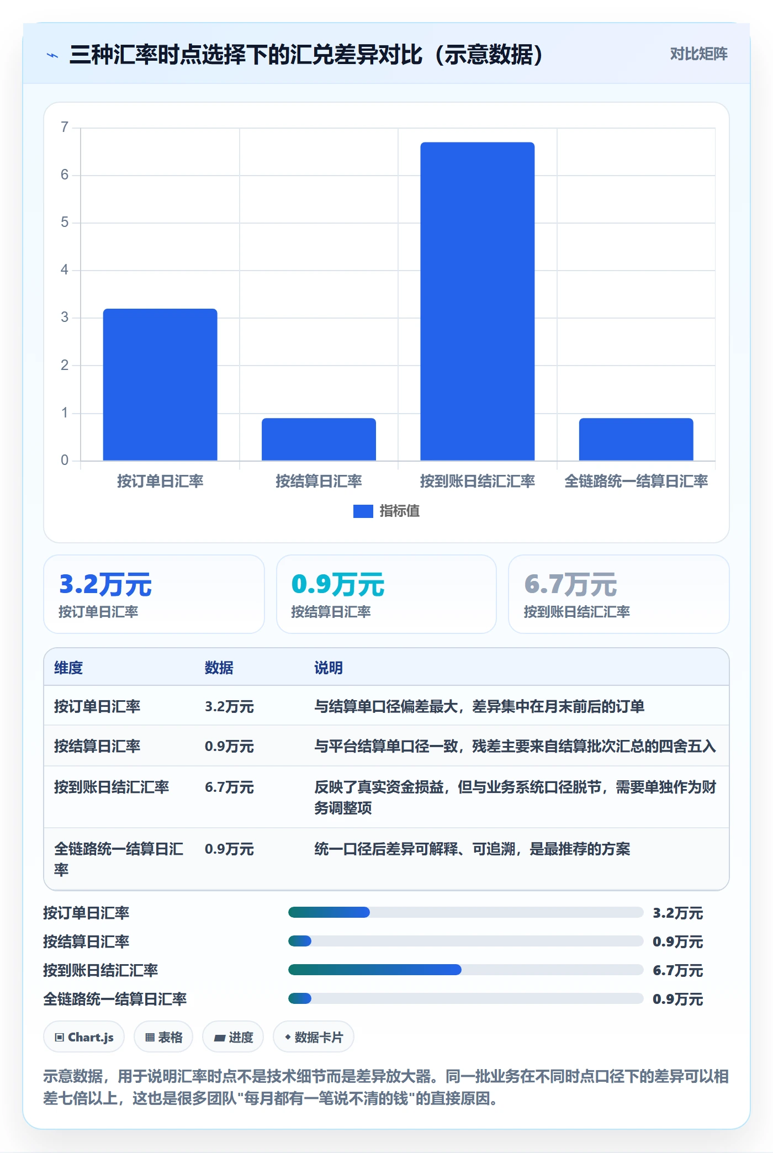Viewport: 773px width, 1153px height.
Task: Click the description 与结算单口径偏差最大
Action: point(479,706)
